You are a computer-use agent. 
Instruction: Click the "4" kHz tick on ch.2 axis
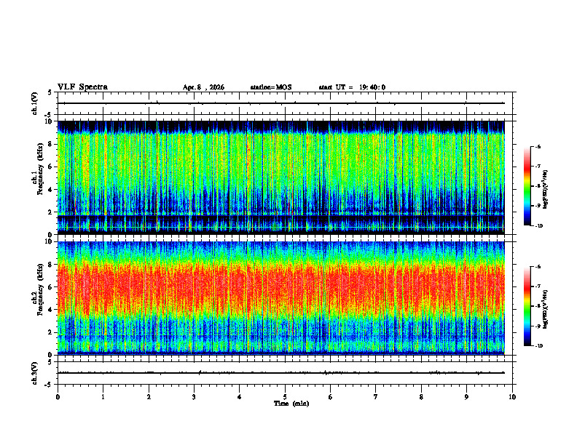coord(50,310)
